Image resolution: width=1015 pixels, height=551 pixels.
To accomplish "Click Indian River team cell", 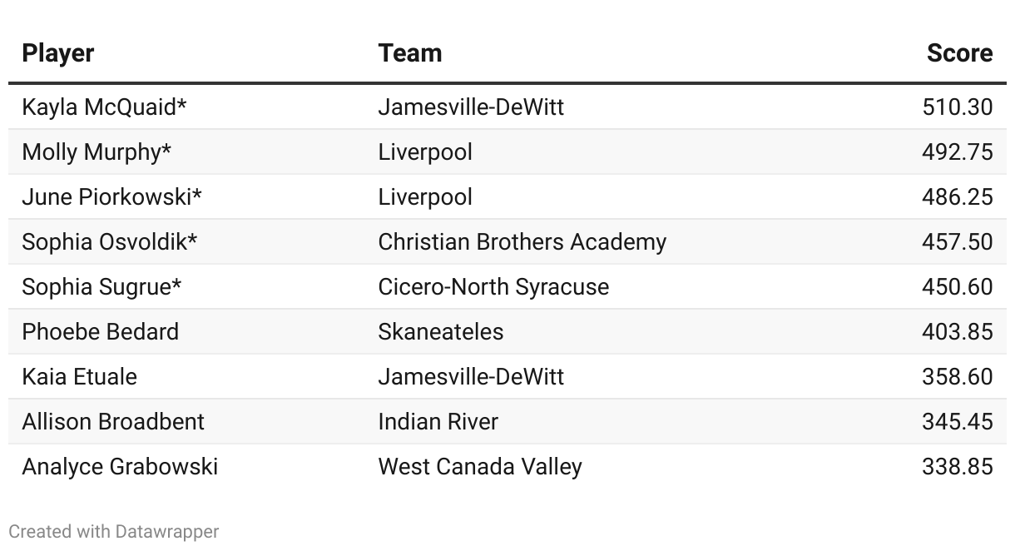I will [438, 422].
